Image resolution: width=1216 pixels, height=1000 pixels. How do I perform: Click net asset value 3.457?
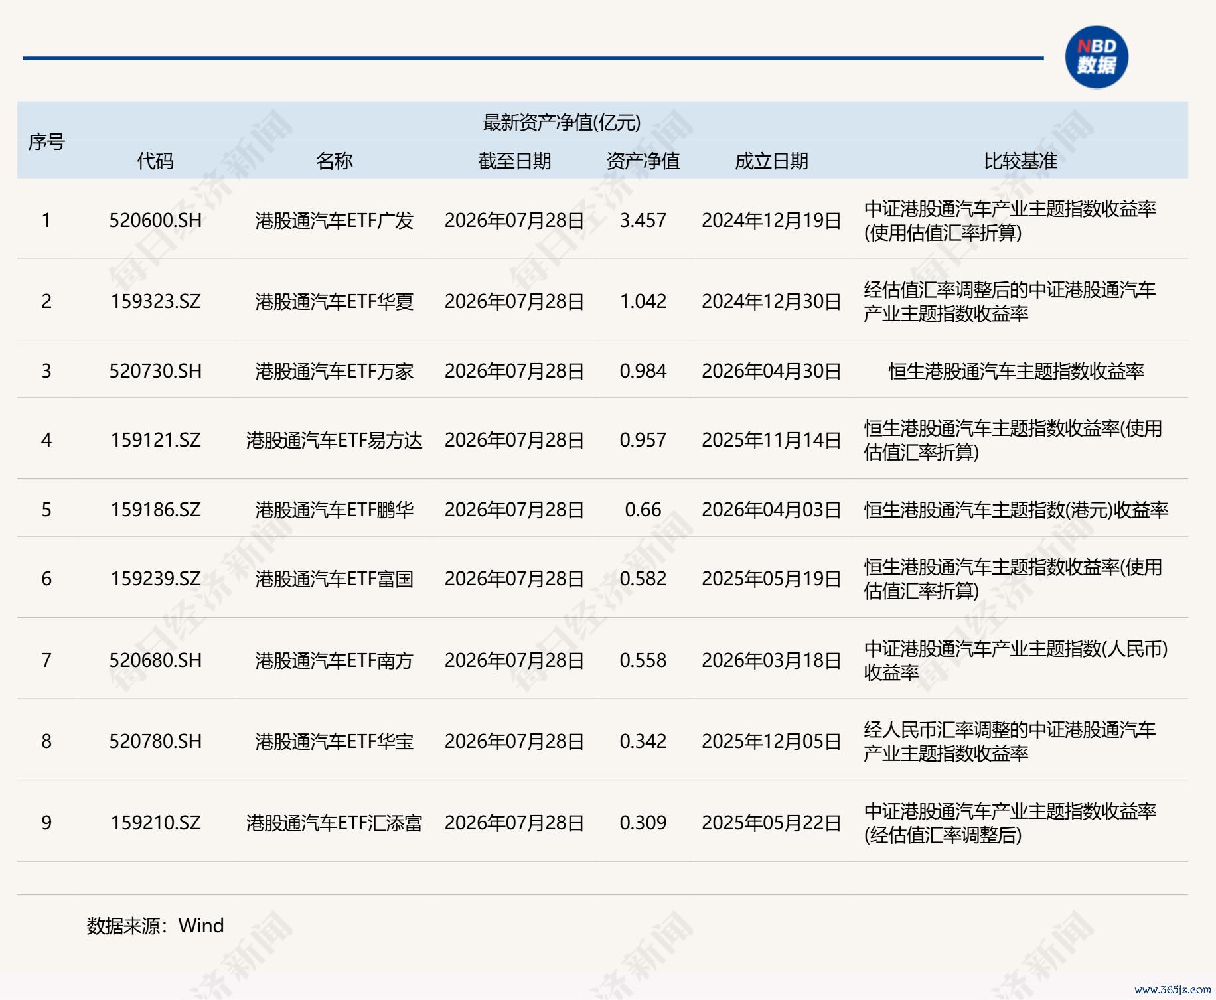(643, 220)
